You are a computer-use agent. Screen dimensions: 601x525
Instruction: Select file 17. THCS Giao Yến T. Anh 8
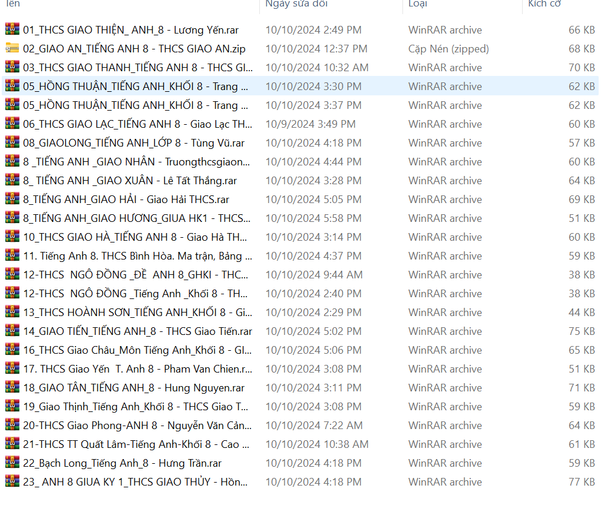[137, 369]
